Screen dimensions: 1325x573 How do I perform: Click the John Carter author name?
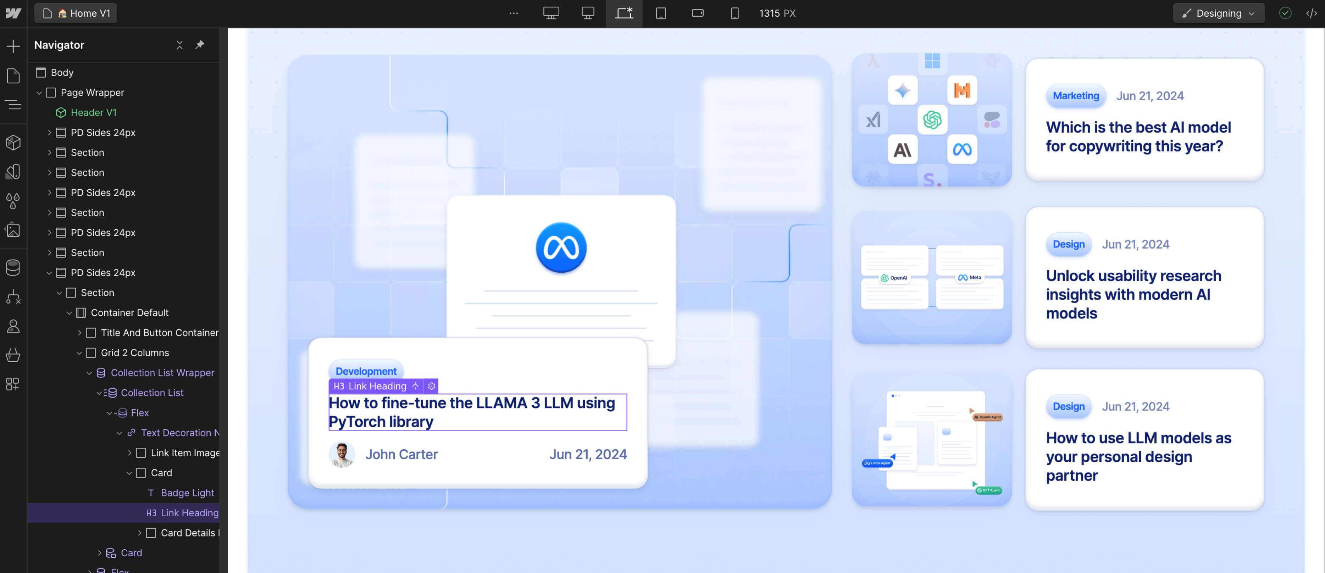(401, 455)
